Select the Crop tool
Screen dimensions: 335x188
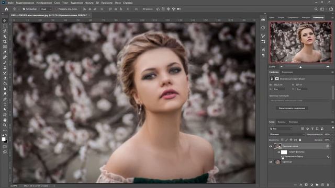click(x=5, y=42)
